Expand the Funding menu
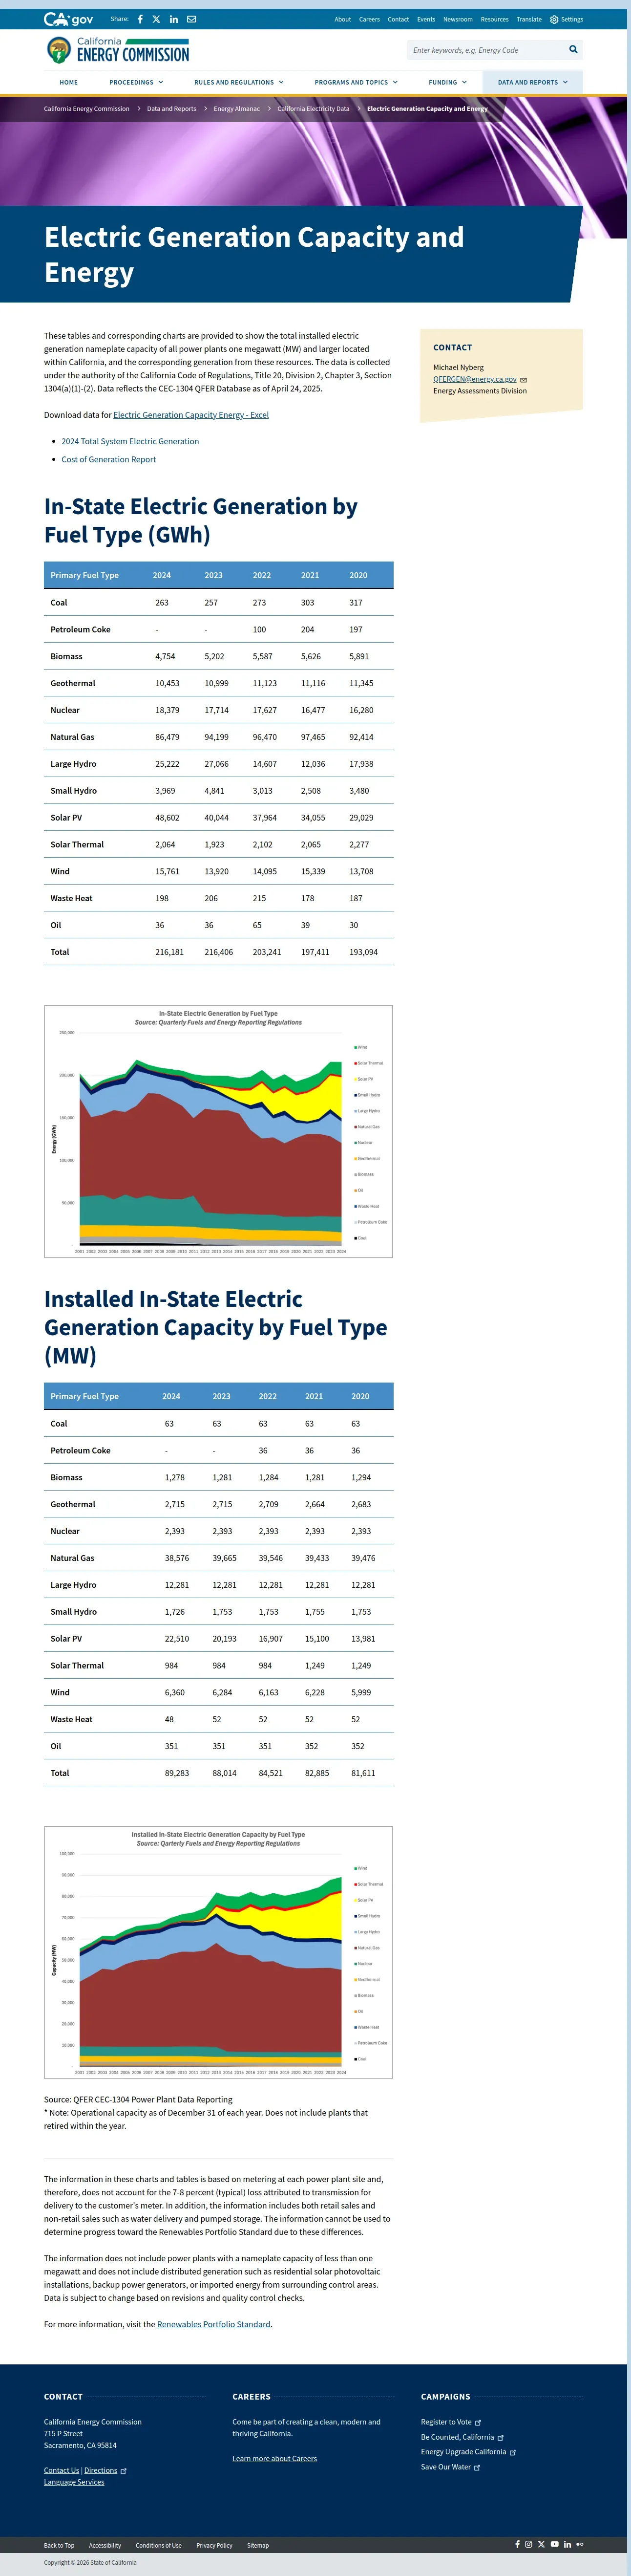631x2576 pixels. coord(447,82)
